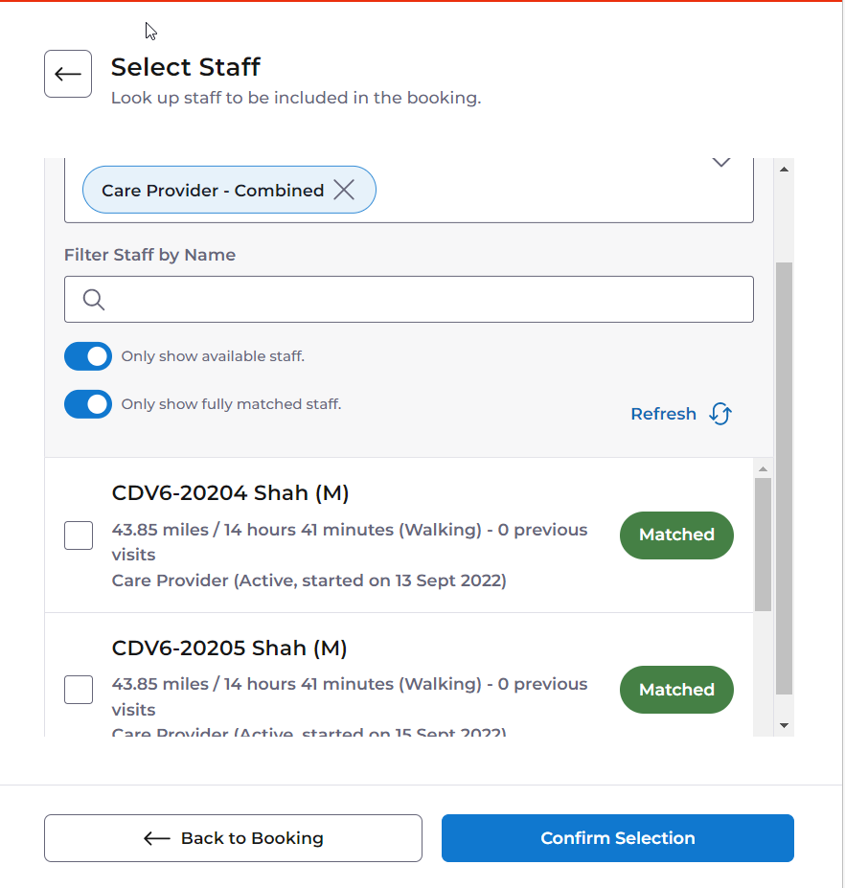Click the staff list scrollbar up arrow
The width and height of the screenshot is (845, 888).
click(763, 469)
